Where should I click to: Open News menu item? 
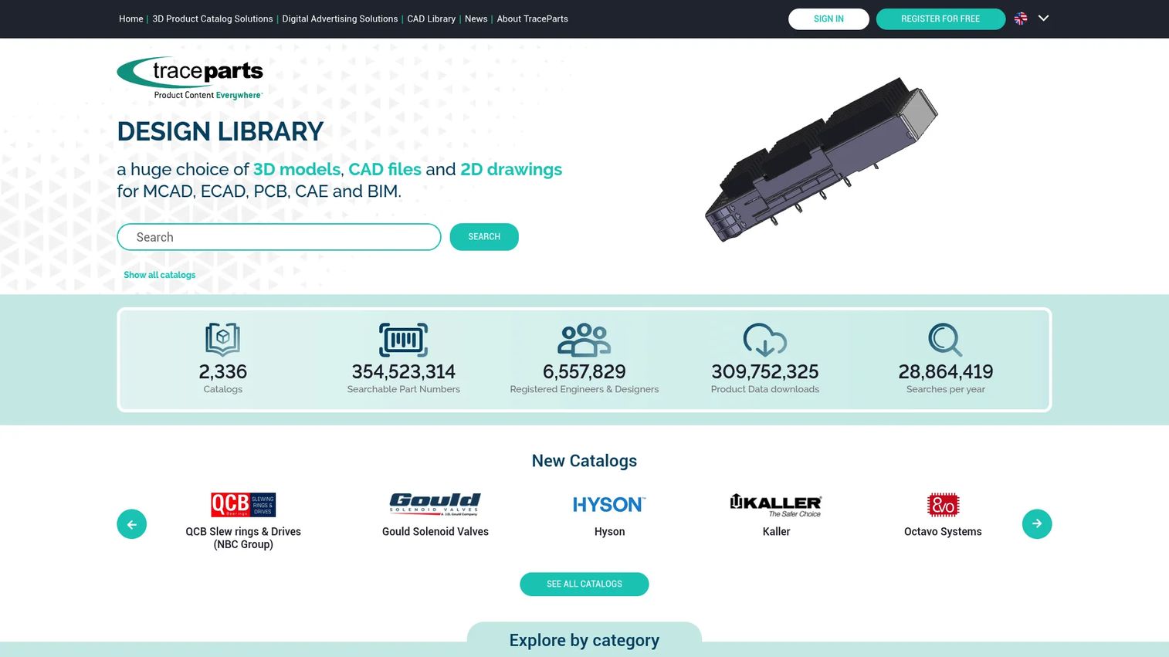tap(476, 19)
